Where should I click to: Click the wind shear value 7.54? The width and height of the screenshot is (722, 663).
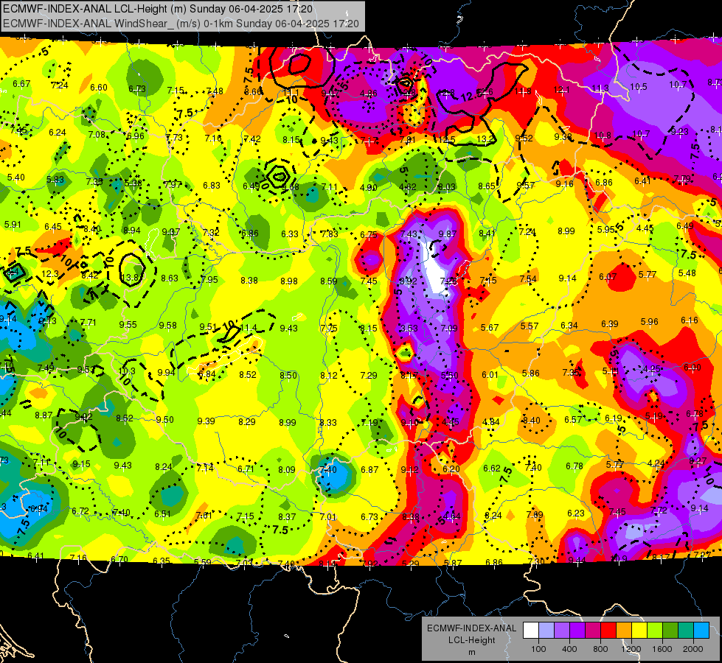(528, 278)
